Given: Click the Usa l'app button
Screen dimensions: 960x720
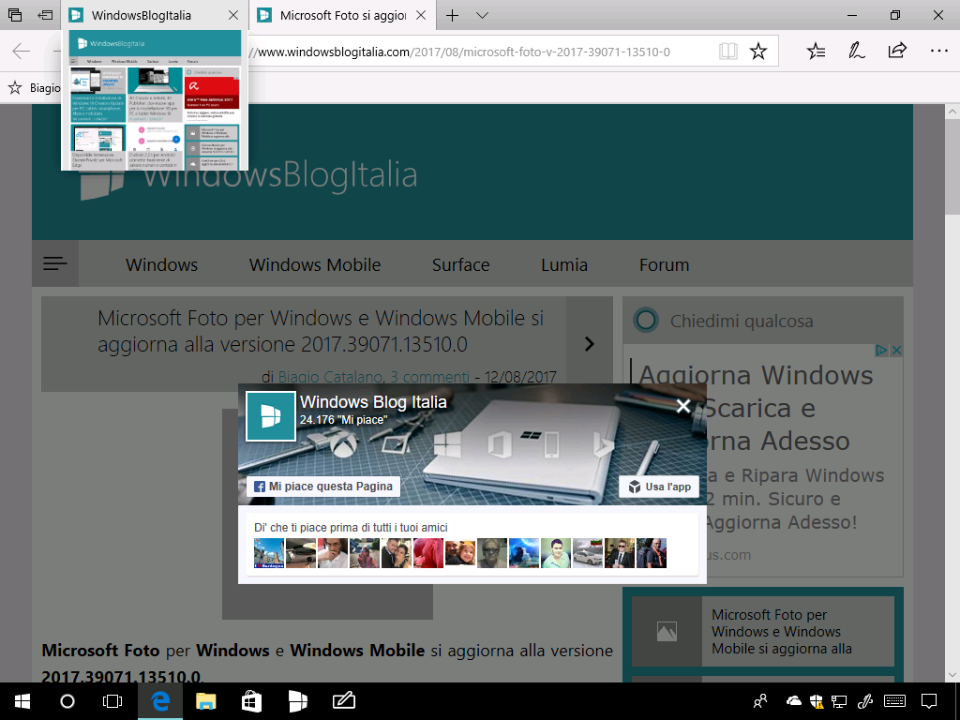Looking at the screenshot, I should [659, 487].
